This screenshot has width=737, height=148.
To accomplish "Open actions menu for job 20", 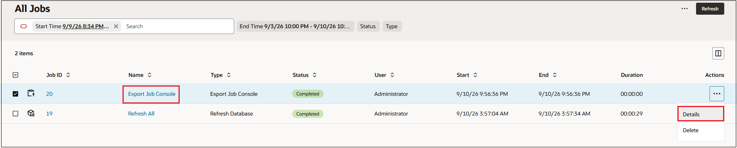I will (x=717, y=94).
